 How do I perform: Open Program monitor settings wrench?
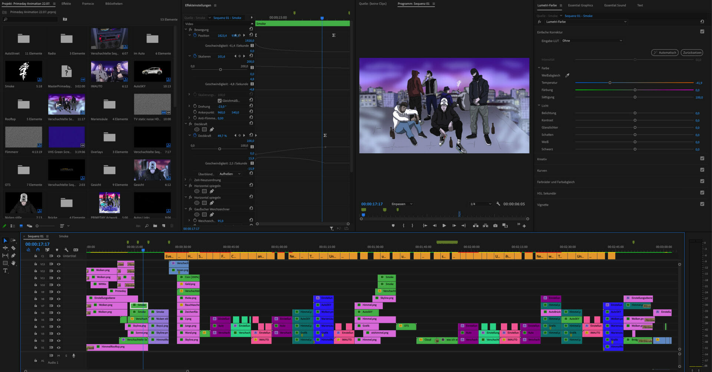point(498,204)
